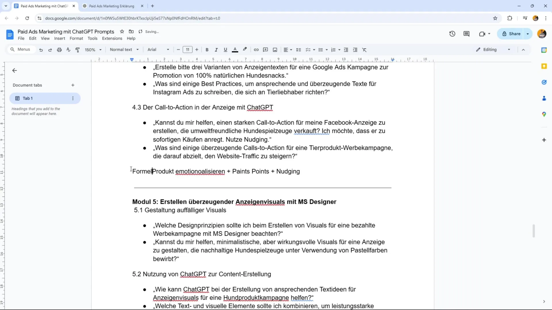Toggle bold formatting
552x310 pixels.
(x=207, y=50)
